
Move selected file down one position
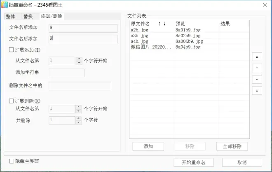[x=257, y=80]
